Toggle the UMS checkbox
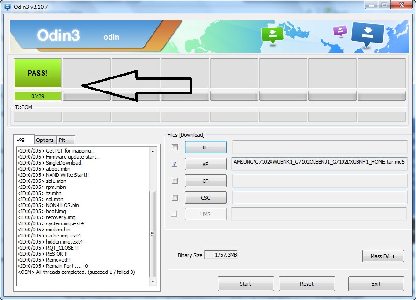Screen dimensions: 416x300 pos(175,214)
